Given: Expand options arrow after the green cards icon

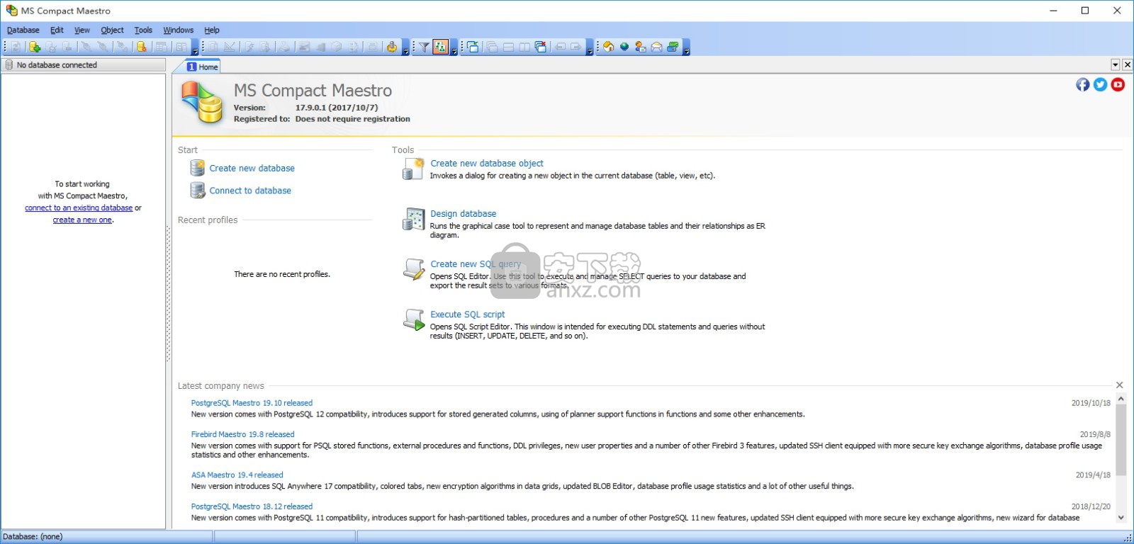Looking at the screenshot, I should click(686, 48).
